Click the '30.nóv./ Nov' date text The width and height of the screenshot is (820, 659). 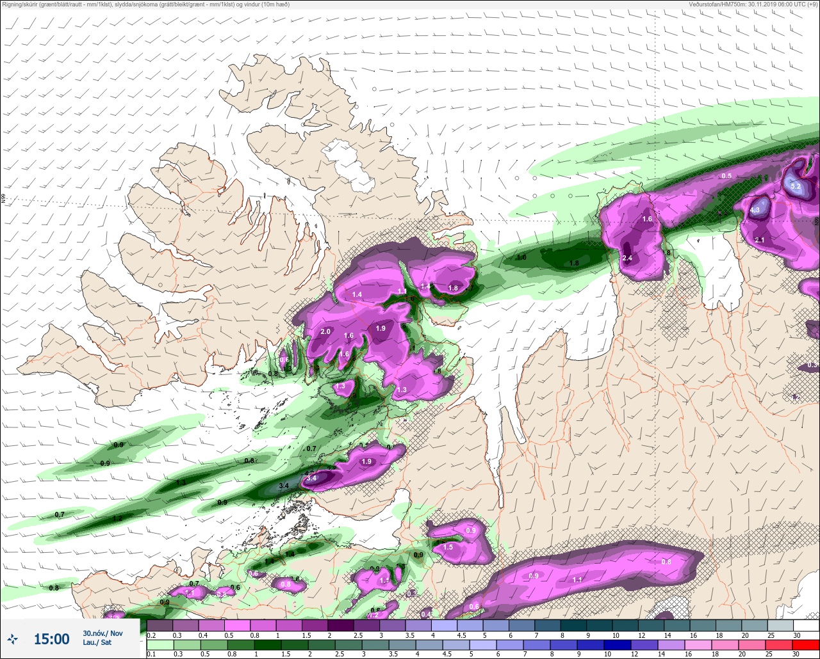(x=102, y=633)
